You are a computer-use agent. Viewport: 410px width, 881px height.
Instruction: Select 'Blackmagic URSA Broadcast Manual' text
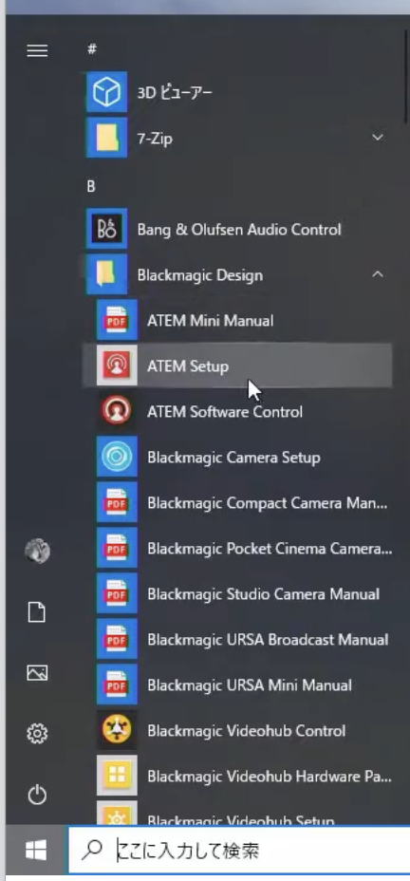tap(268, 640)
